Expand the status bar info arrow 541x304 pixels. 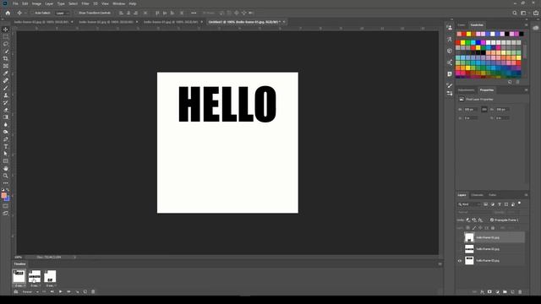click(x=75, y=257)
